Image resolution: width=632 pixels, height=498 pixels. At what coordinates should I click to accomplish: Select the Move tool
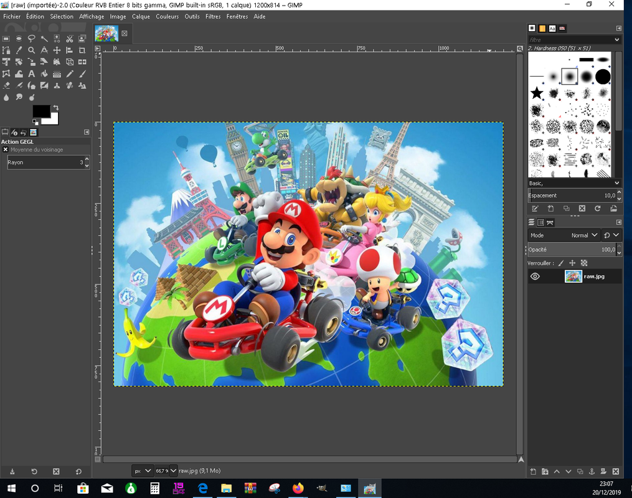[x=57, y=50]
